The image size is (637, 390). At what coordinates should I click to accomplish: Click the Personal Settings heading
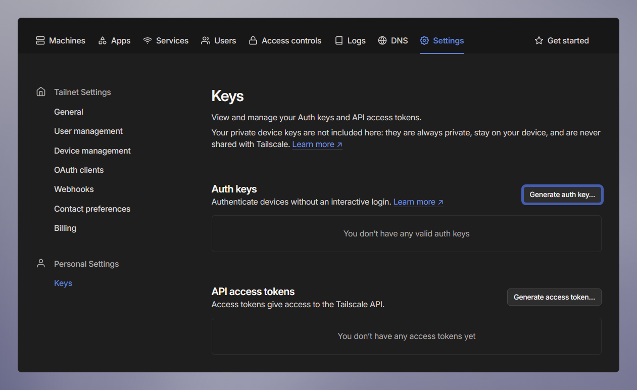click(86, 264)
